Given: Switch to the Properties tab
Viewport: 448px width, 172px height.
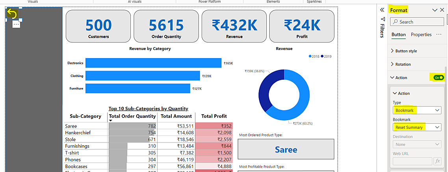Looking at the screenshot, I should [x=421, y=35].
